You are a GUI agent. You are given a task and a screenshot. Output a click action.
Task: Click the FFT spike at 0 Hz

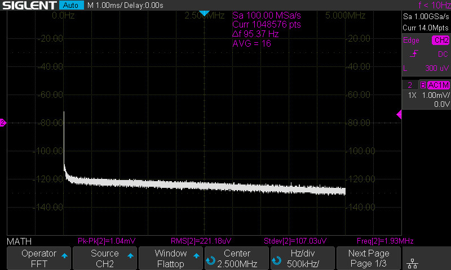64,138
